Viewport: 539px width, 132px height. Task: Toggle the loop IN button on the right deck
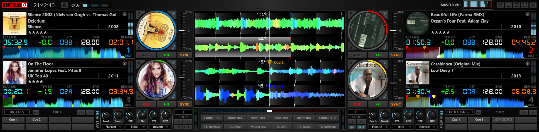click(x=352, y=127)
